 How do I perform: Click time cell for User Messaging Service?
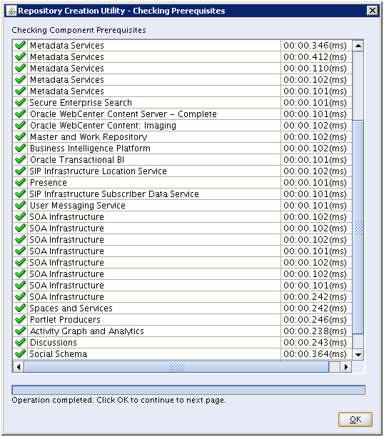(x=316, y=206)
